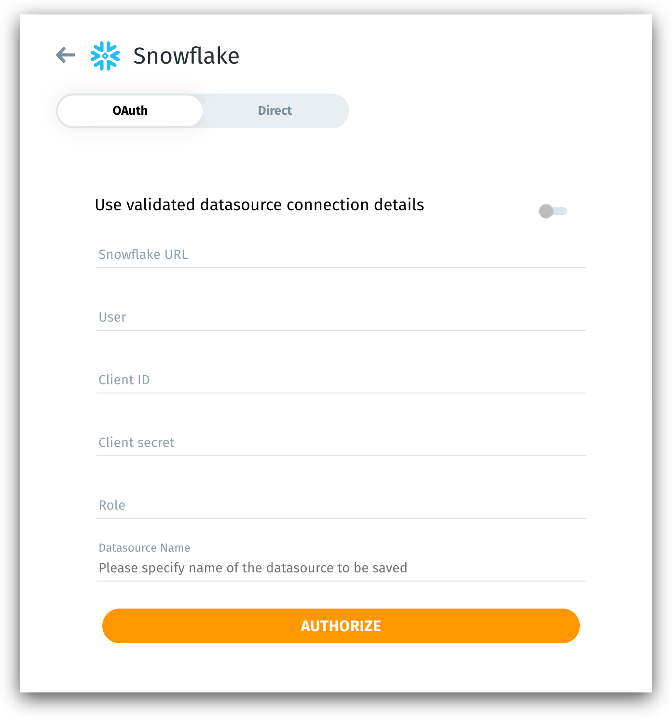Image resolution: width=672 pixels, height=718 pixels.
Task: Enable validated datasource connection details toggle
Action: click(553, 210)
